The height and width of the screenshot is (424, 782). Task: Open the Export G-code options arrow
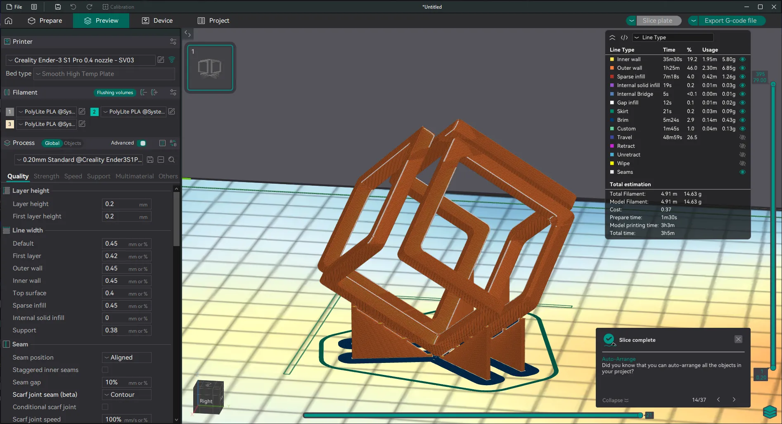pos(693,21)
